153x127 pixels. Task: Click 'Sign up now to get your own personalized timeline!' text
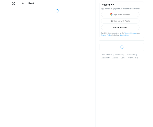(120, 9)
